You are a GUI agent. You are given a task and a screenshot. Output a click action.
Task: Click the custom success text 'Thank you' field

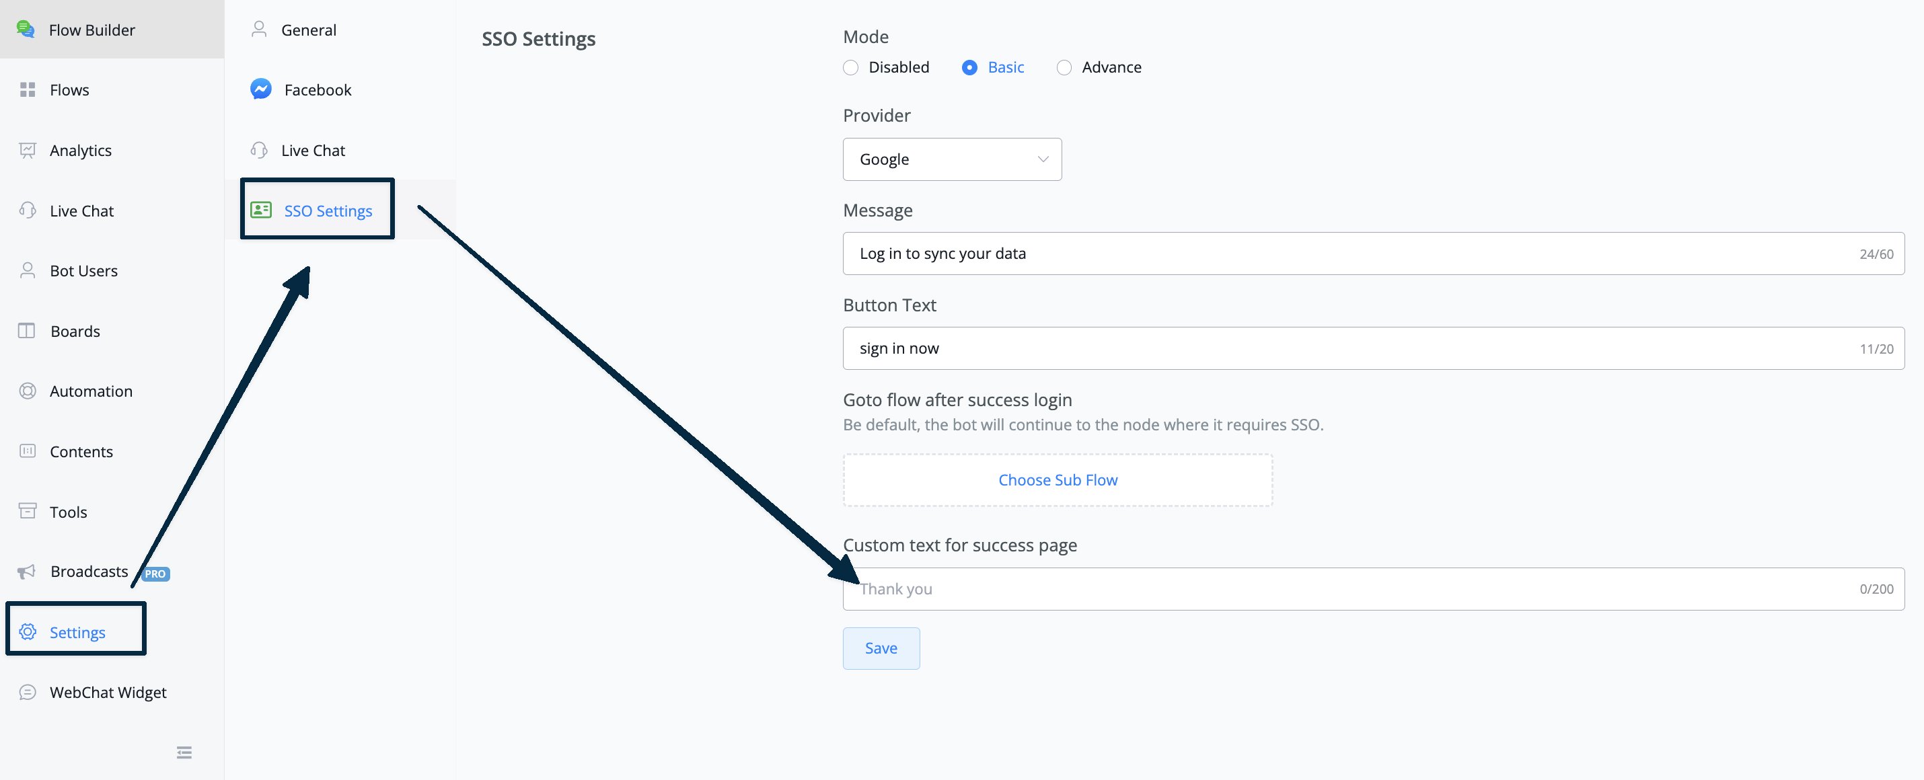1374,589
